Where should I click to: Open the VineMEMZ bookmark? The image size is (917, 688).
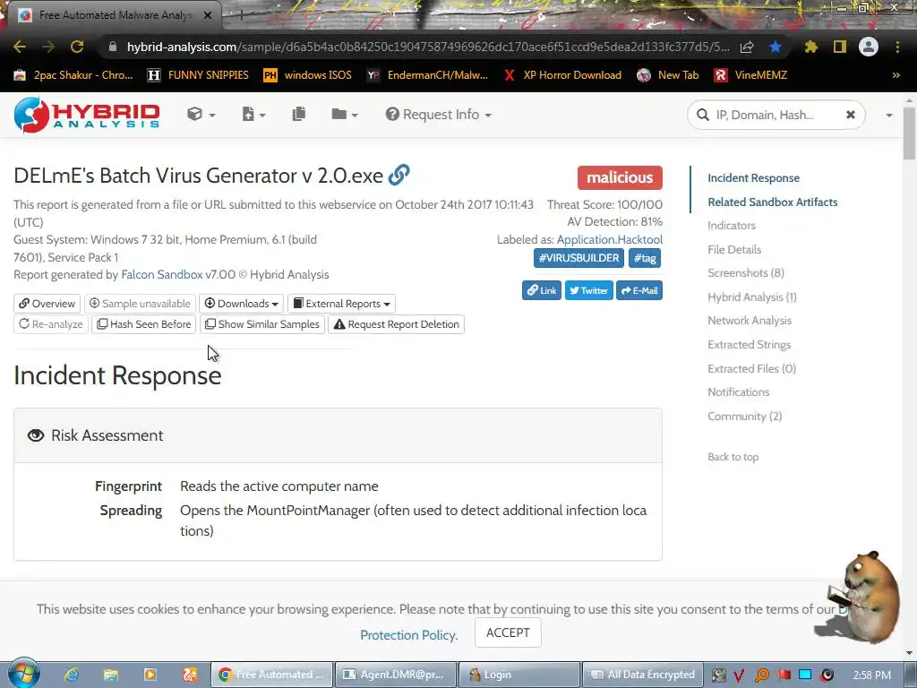point(751,75)
